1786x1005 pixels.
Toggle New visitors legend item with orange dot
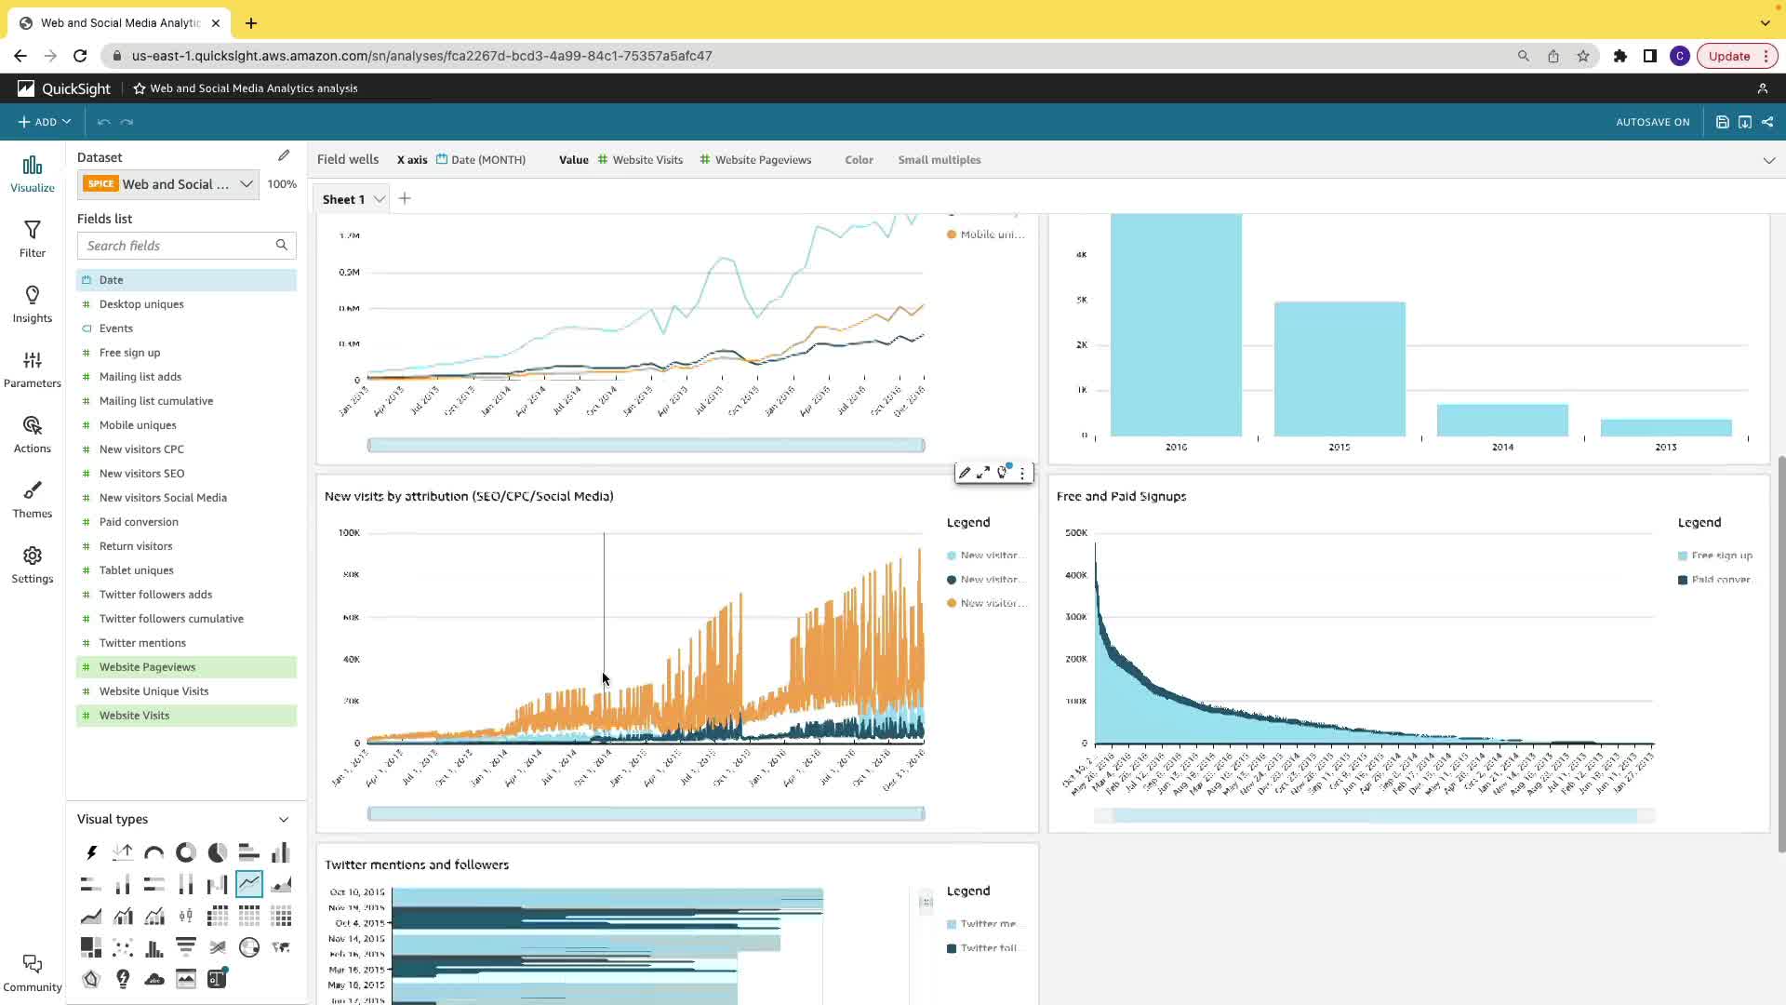coord(986,603)
